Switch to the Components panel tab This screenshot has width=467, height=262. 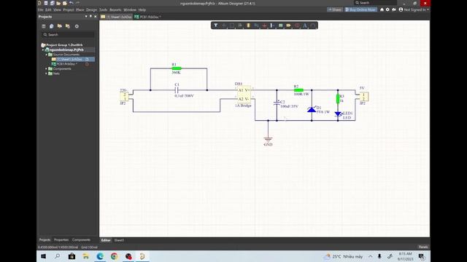coord(81,239)
